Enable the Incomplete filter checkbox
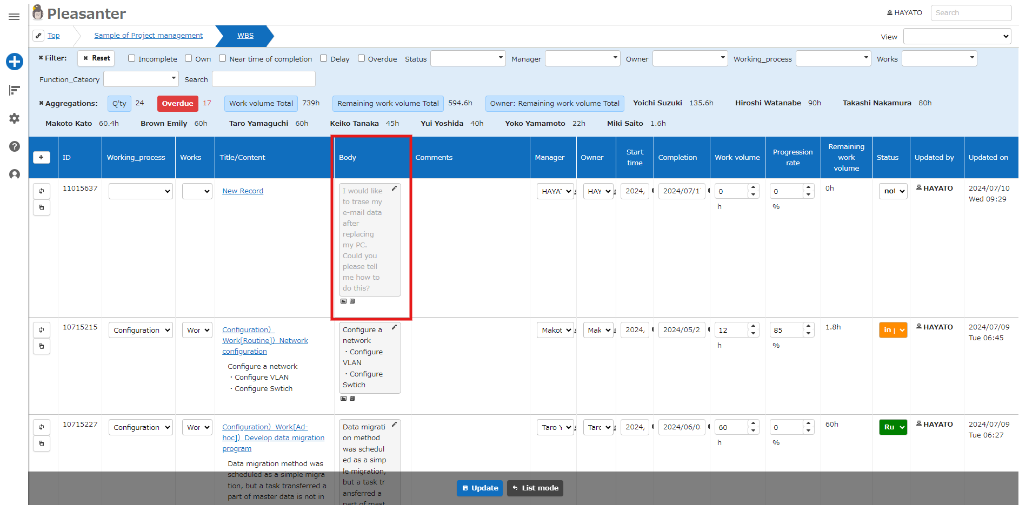Viewport: 1019px width, 505px height. tap(131, 58)
